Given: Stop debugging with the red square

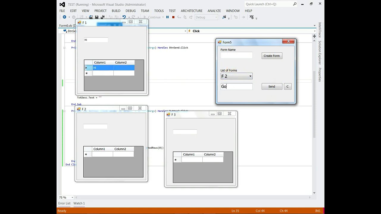Looking at the screenshot, I should (173, 17).
